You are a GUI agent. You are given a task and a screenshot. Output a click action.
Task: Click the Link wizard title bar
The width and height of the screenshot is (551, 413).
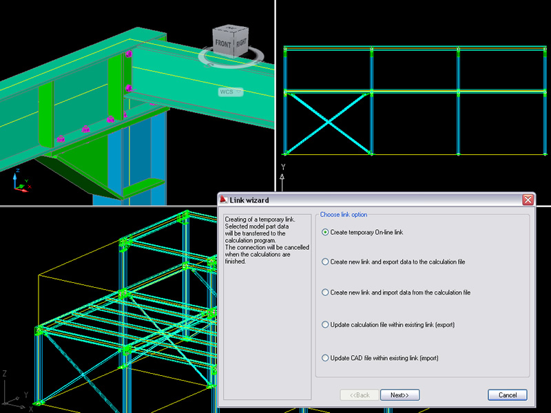(372, 200)
